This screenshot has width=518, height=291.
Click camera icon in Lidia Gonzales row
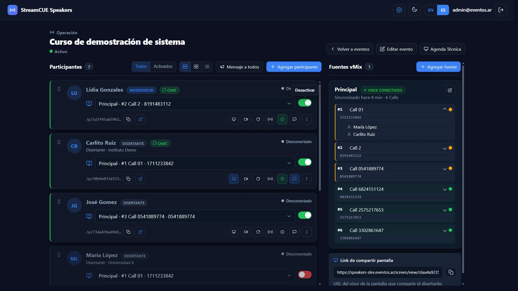tap(246, 119)
